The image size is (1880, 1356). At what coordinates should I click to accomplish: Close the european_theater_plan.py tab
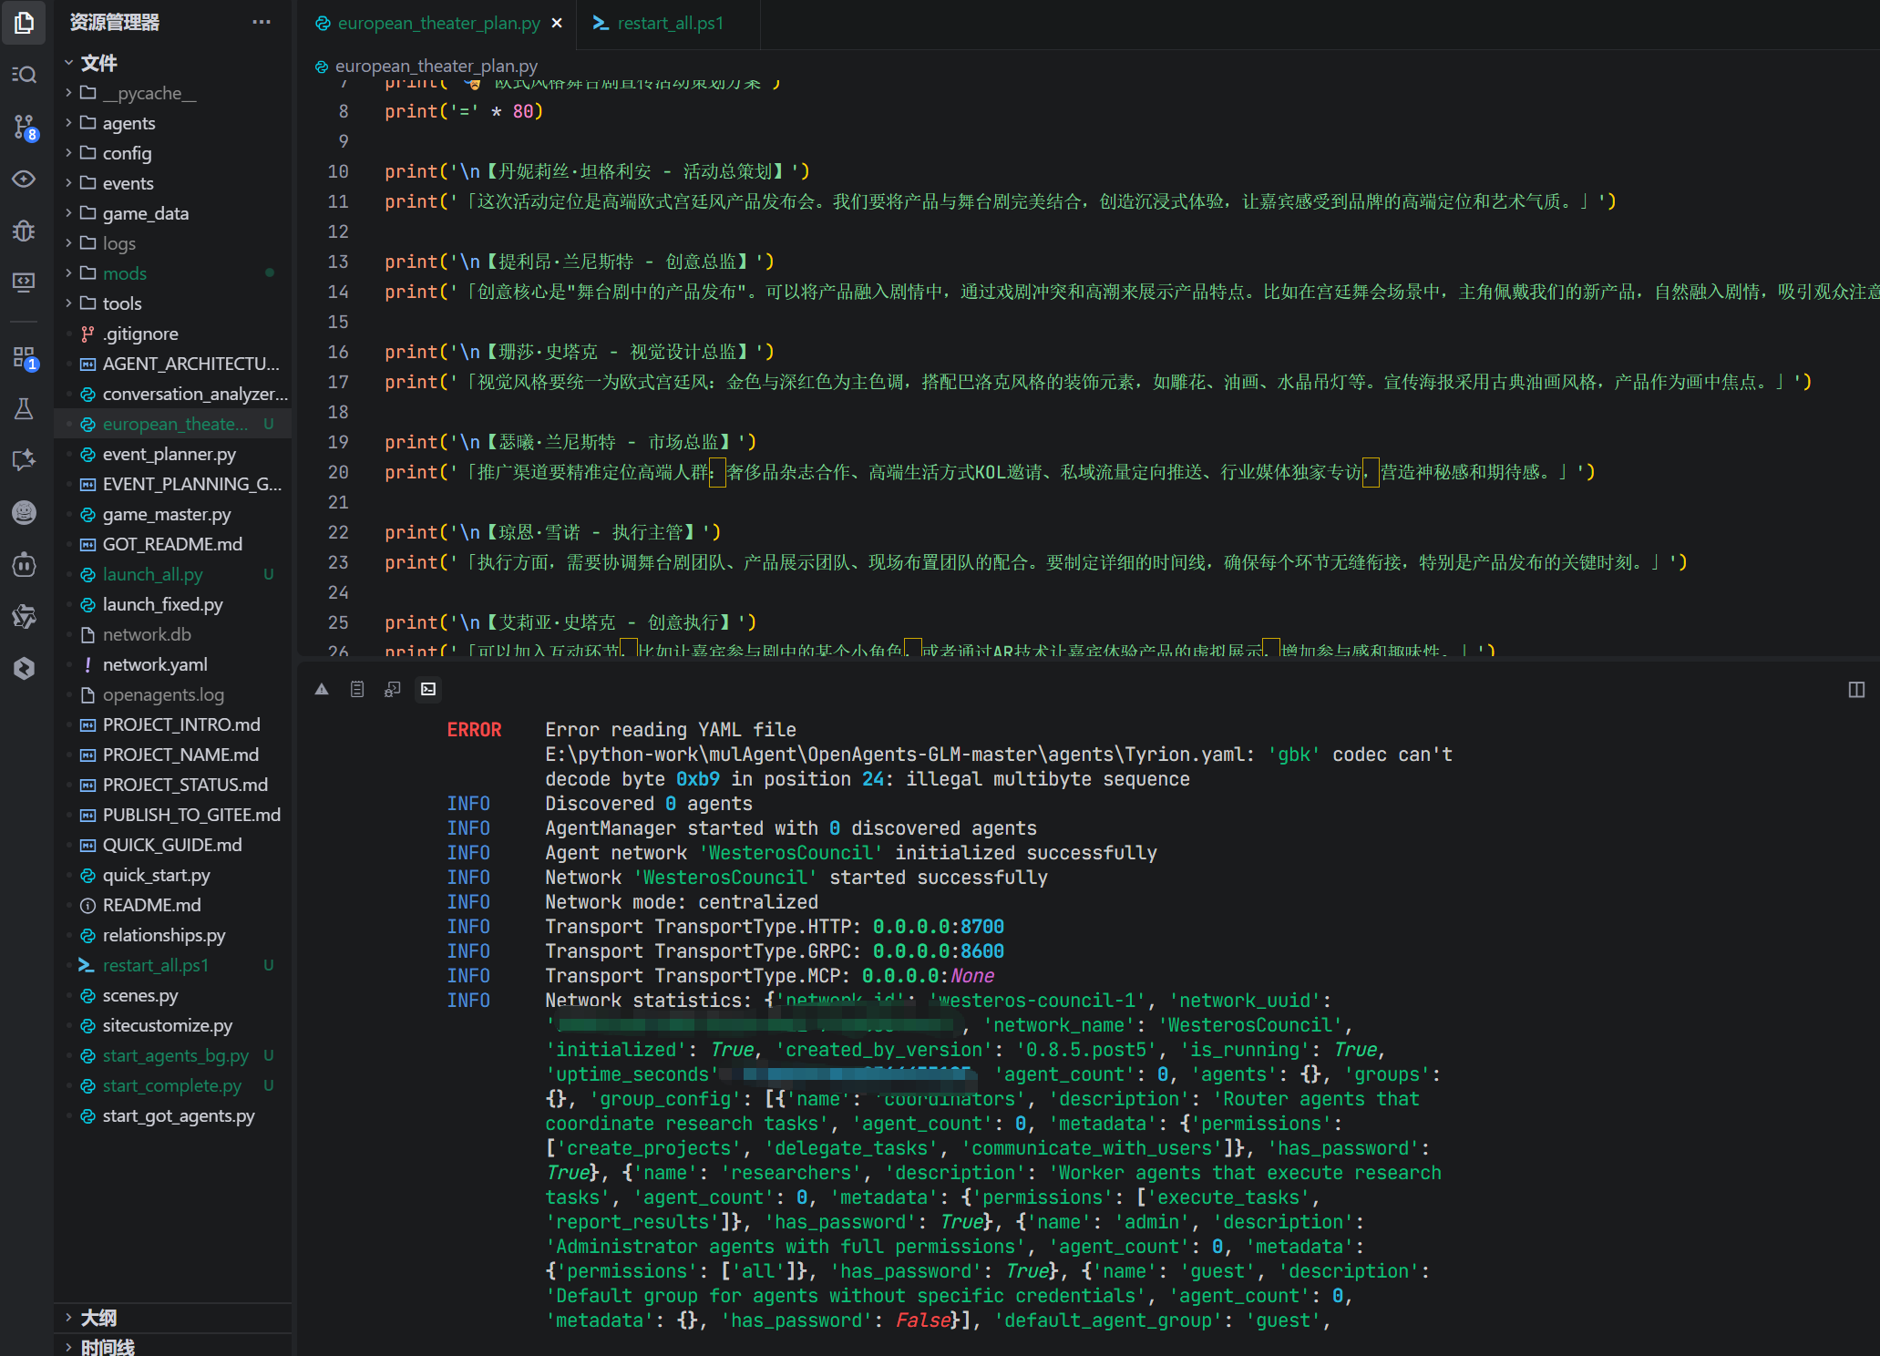coord(557,24)
